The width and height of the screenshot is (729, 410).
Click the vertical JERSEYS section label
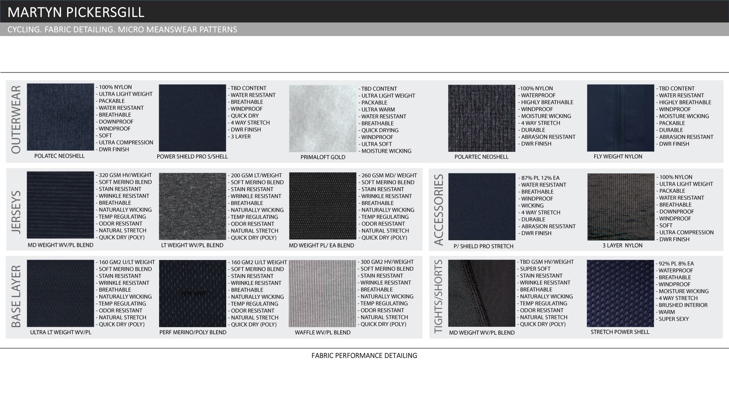click(16, 212)
